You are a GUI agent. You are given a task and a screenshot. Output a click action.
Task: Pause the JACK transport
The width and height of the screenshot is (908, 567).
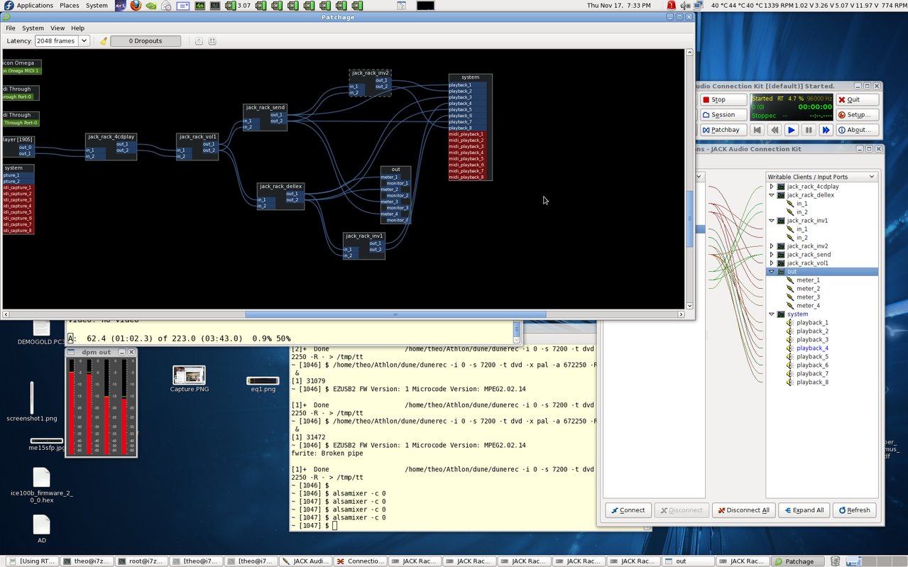(x=809, y=130)
